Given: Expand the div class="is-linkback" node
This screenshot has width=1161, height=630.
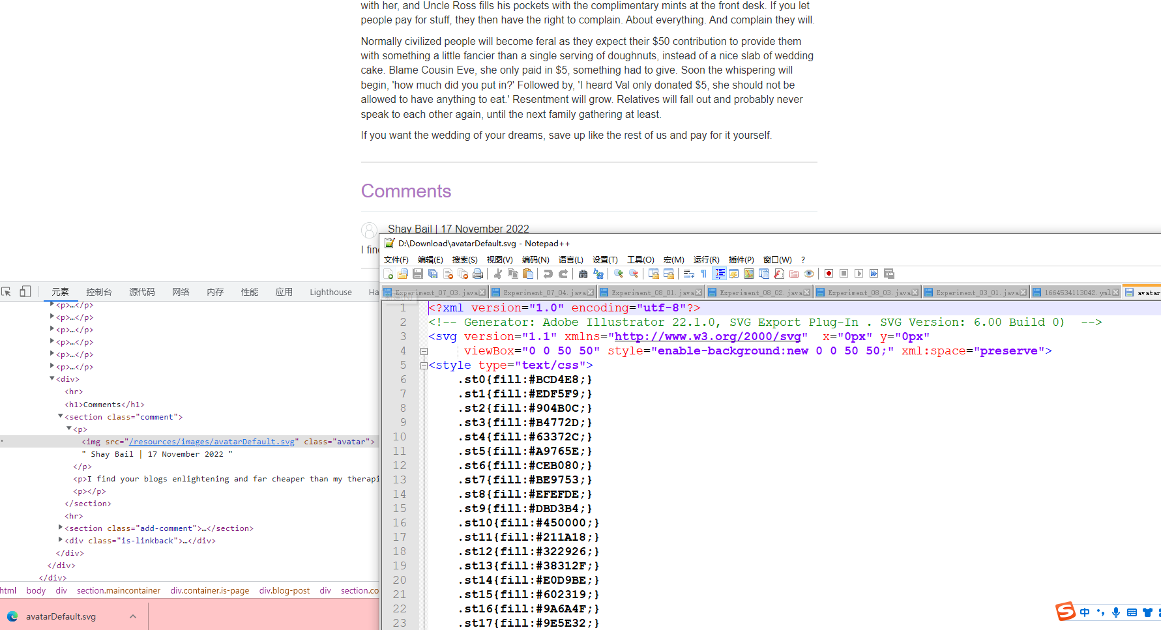Looking at the screenshot, I should 61,540.
